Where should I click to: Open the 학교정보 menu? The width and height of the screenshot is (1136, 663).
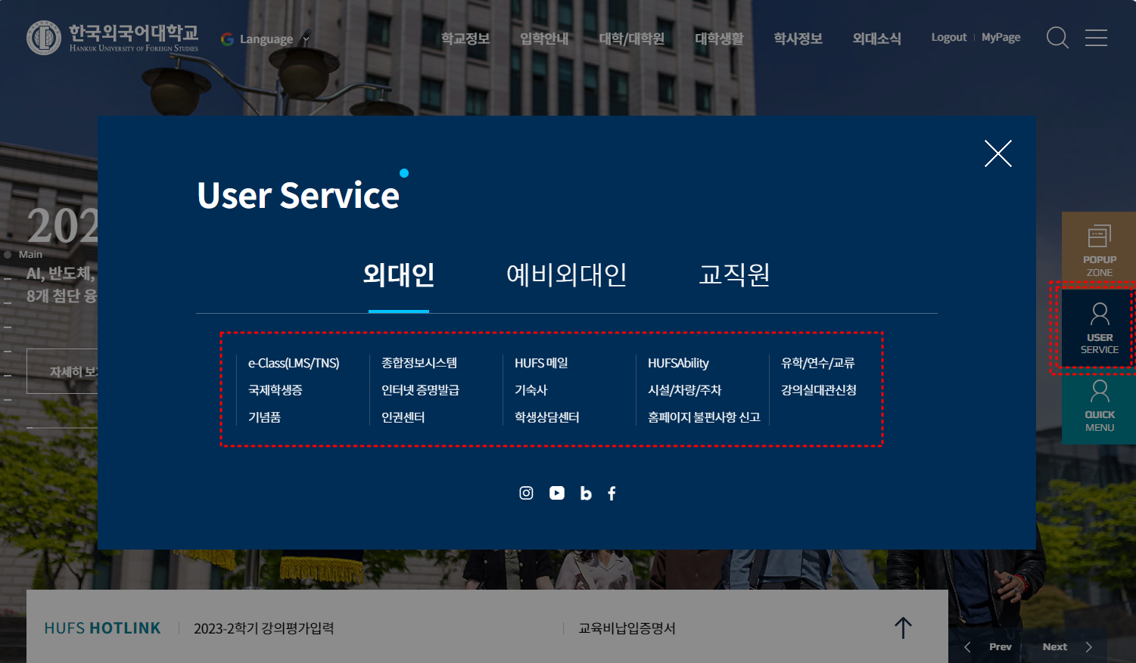coord(465,39)
